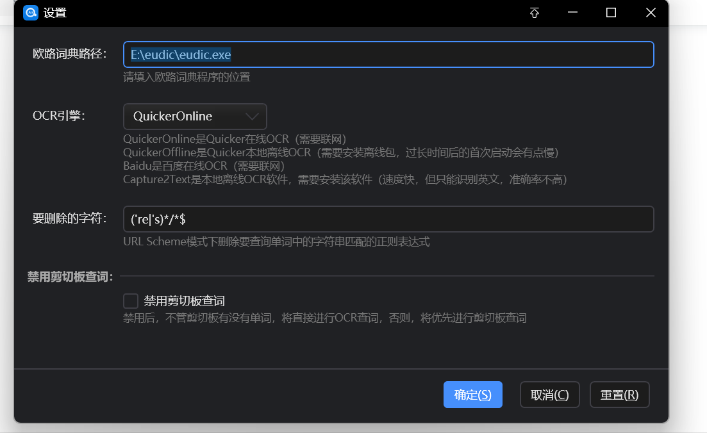Click the app icon in the title bar

pos(31,13)
